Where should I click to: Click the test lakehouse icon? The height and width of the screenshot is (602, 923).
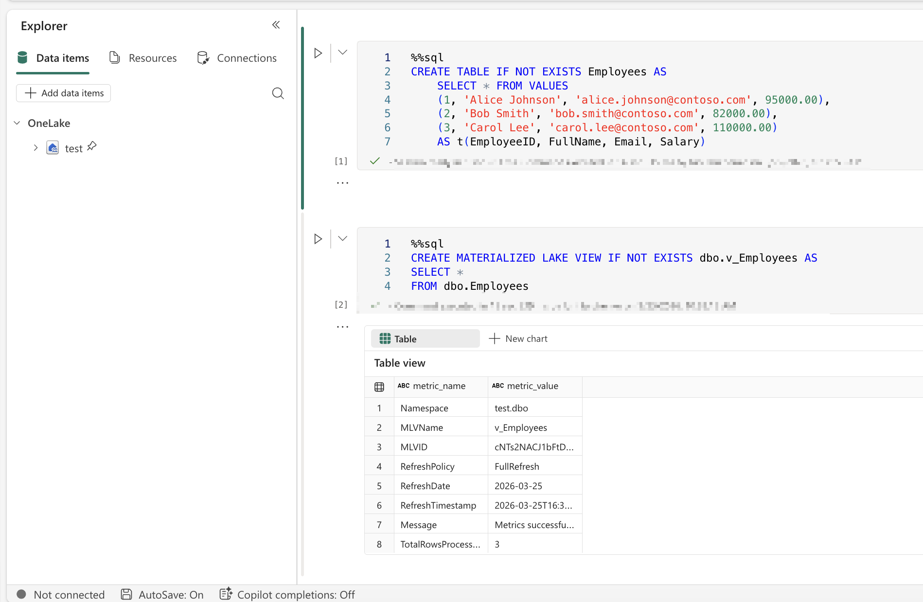pos(53,148)
